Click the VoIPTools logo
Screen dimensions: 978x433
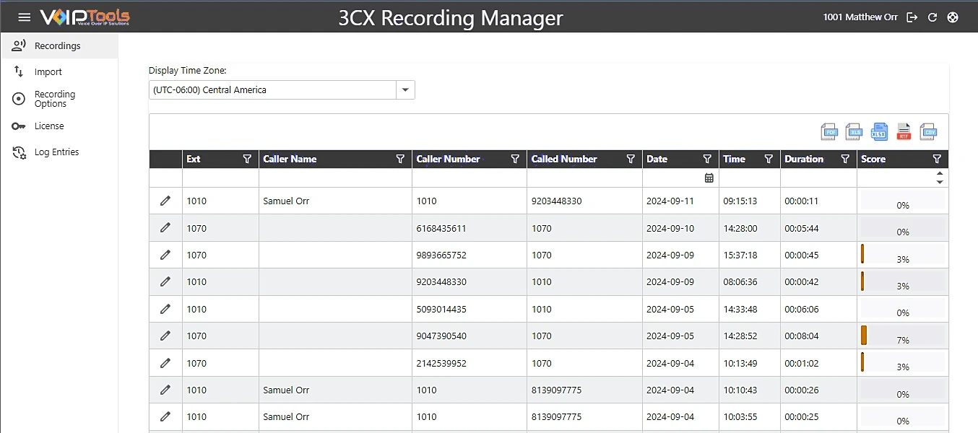pos(85,17)
